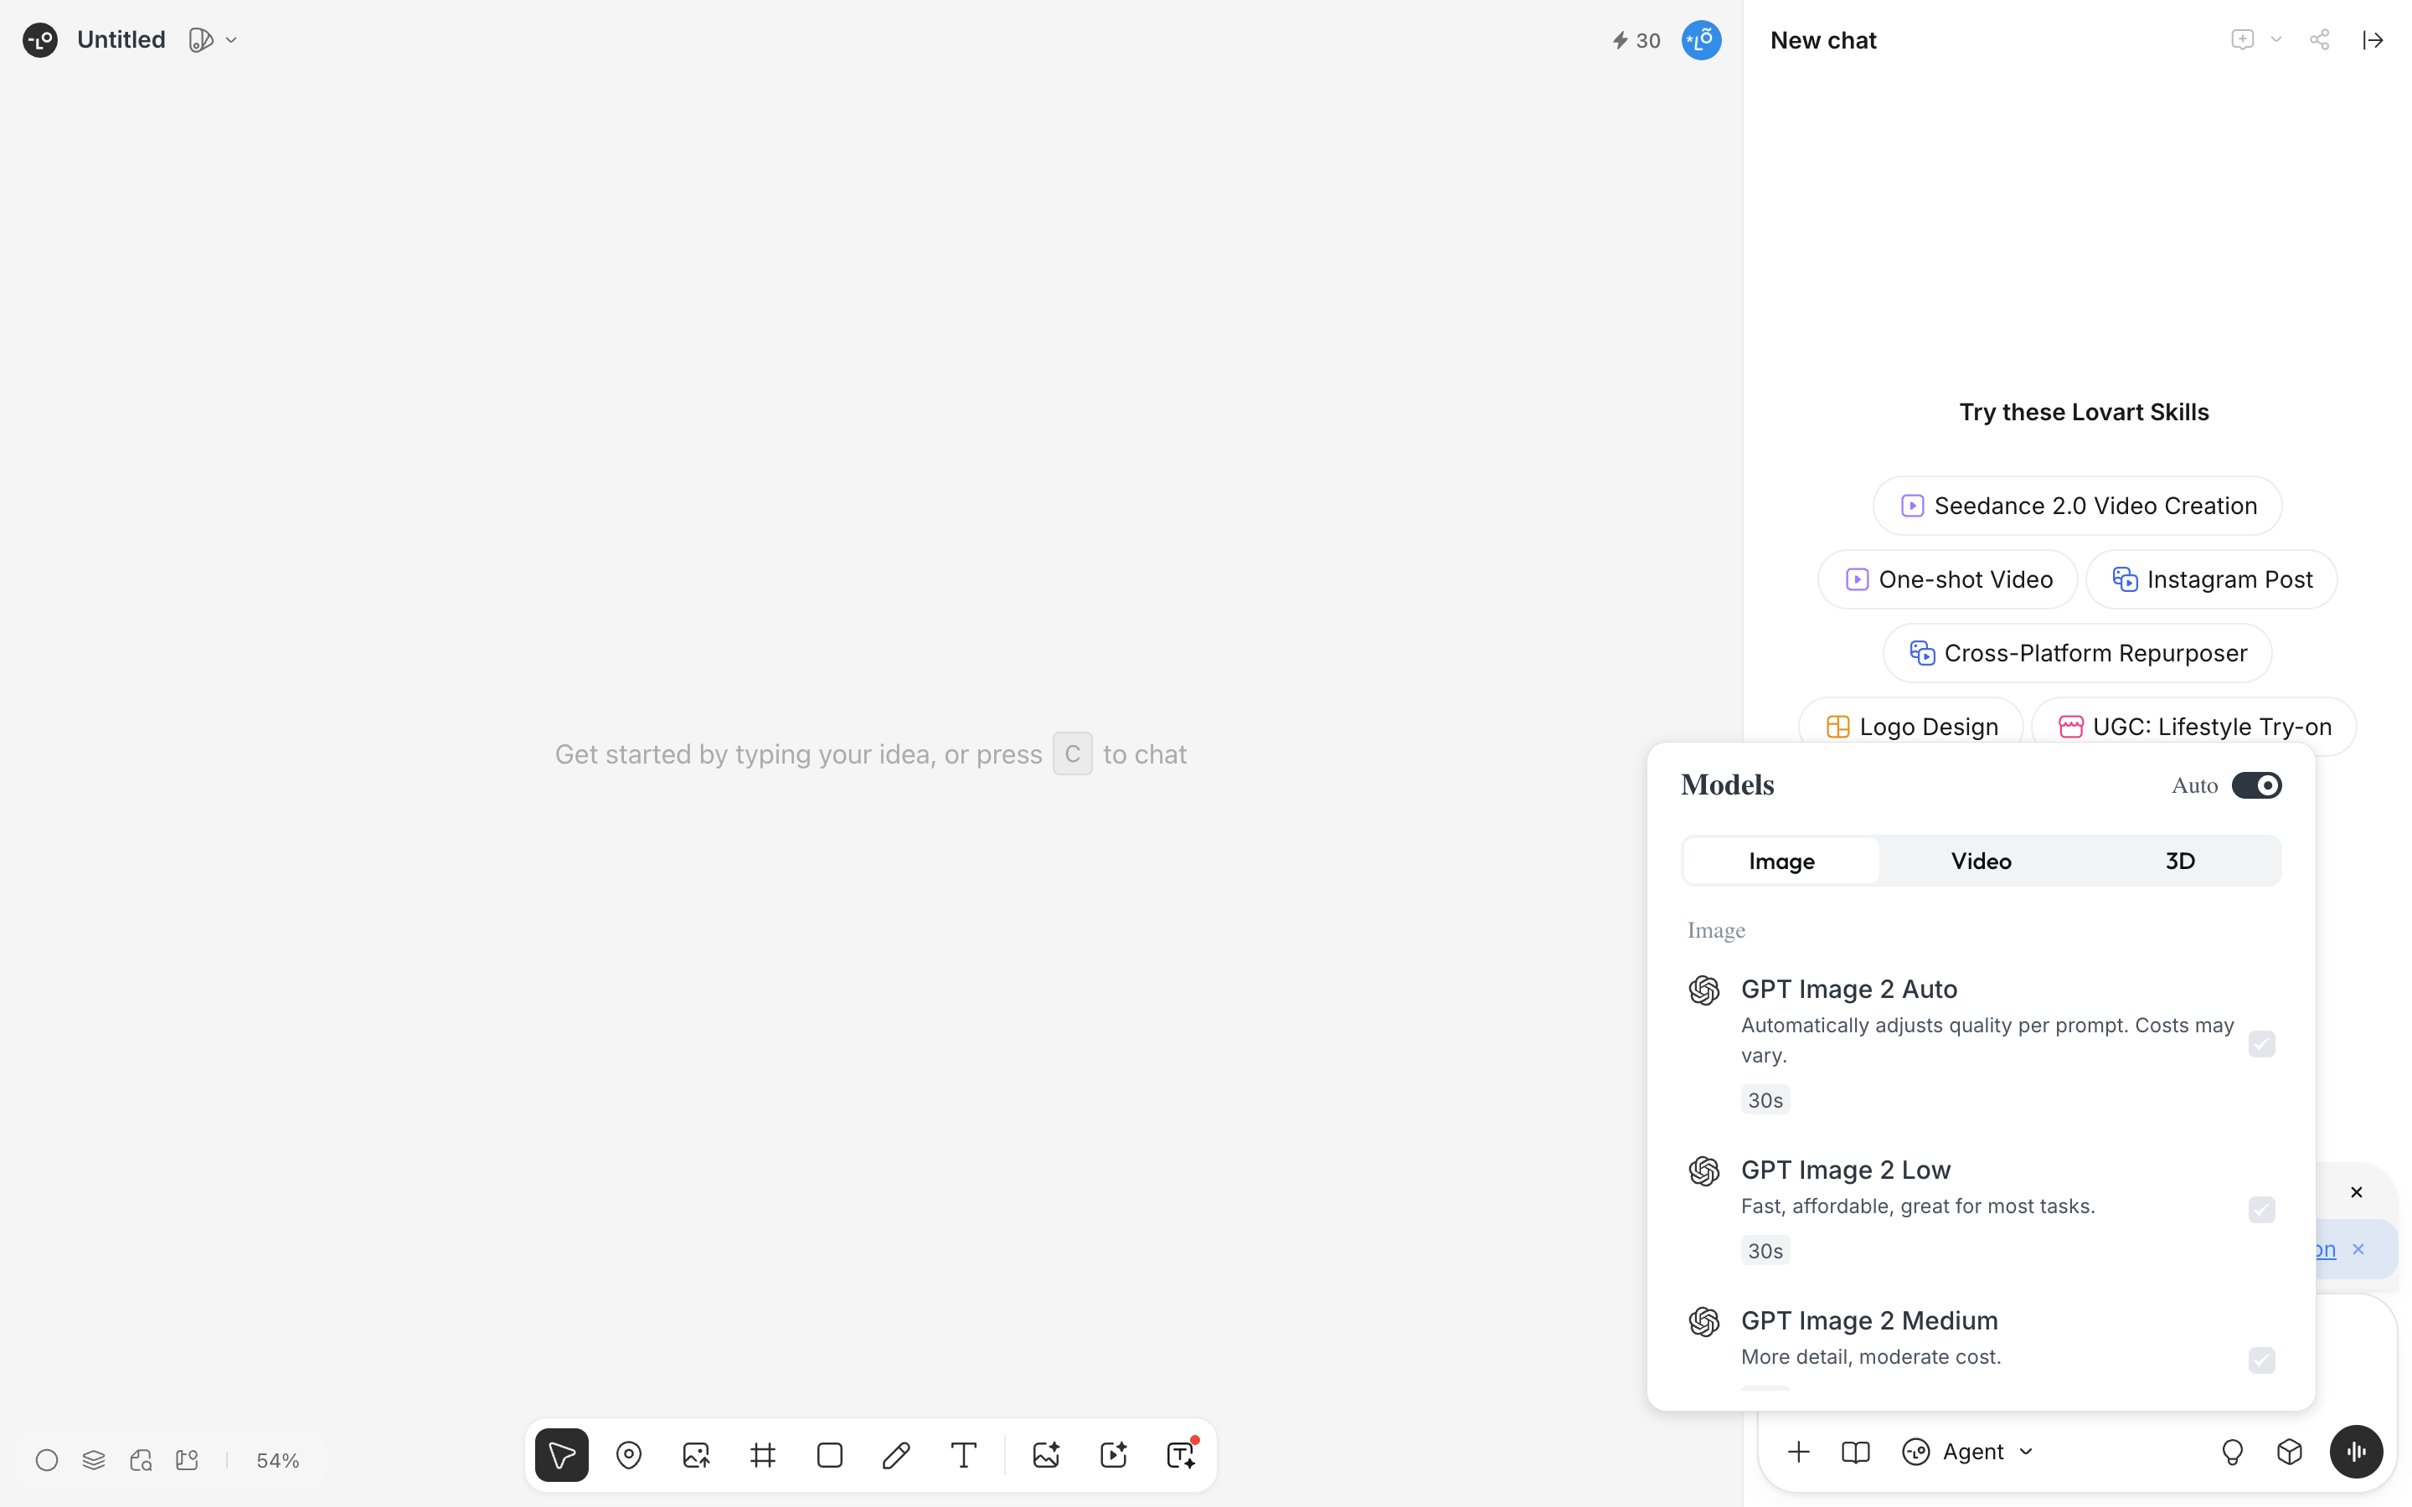2412x1507 pixels.
Task: Check the GPT Image 2 Low checkbox
Action: click(2261, 1209)
